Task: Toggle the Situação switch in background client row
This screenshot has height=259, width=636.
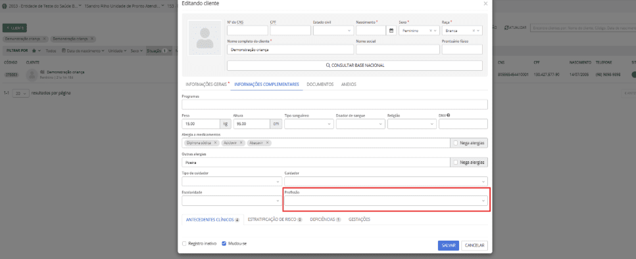Action: coord(633,75)
